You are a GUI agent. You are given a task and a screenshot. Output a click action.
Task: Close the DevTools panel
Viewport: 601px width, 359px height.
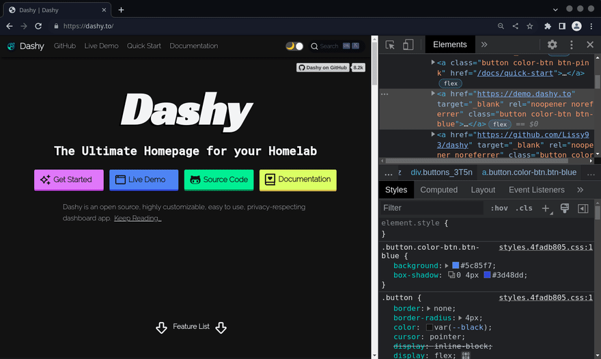590,44
